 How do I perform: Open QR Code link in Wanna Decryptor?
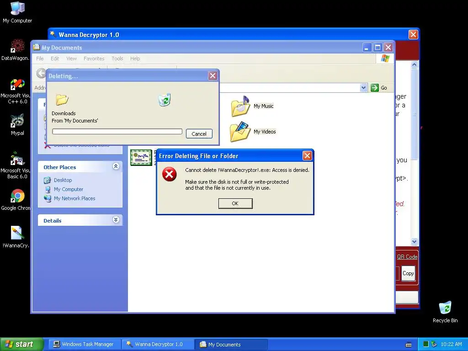tap(407, 257)
